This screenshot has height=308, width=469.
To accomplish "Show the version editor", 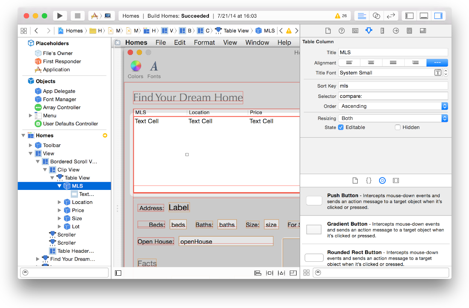I will coord(391,15).
